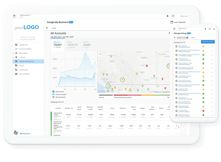221x162 pixels.
Task: Toggle the Branded Search legend swatch
Action: 53,97
